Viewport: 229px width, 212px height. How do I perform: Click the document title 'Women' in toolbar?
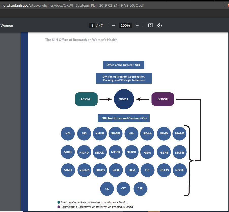click(7, 26)
